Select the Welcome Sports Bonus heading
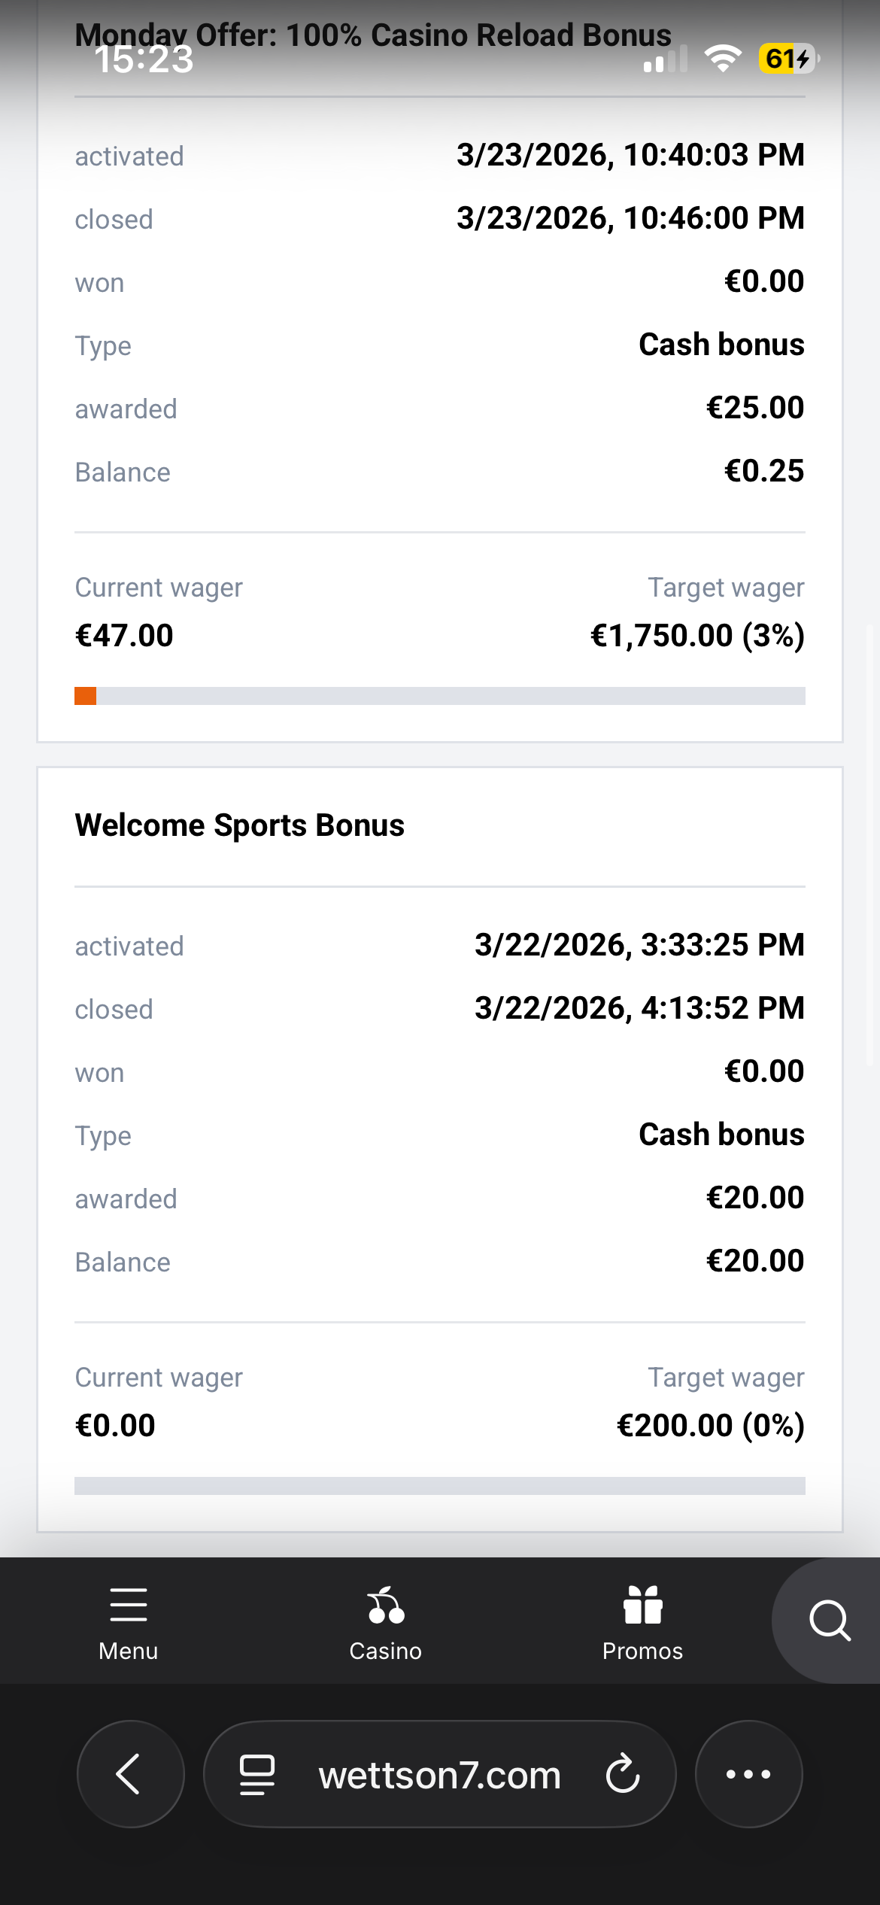The image size is (880, 1905). pyautogui.click(x=239, y=825)
